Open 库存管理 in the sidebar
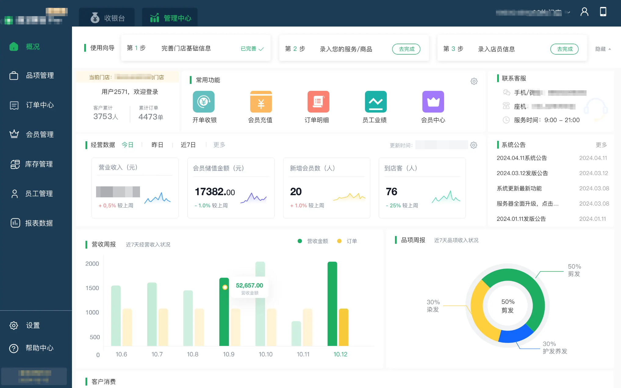This screenshot has height=388, width=621. (39, 164)
